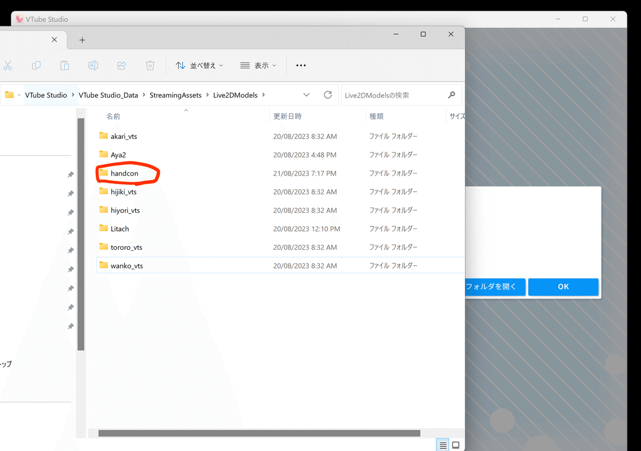The width and height of the screenshot is (641, 451).
Task: Click the Cut scissors icon
Action: [x=7, y=65]
